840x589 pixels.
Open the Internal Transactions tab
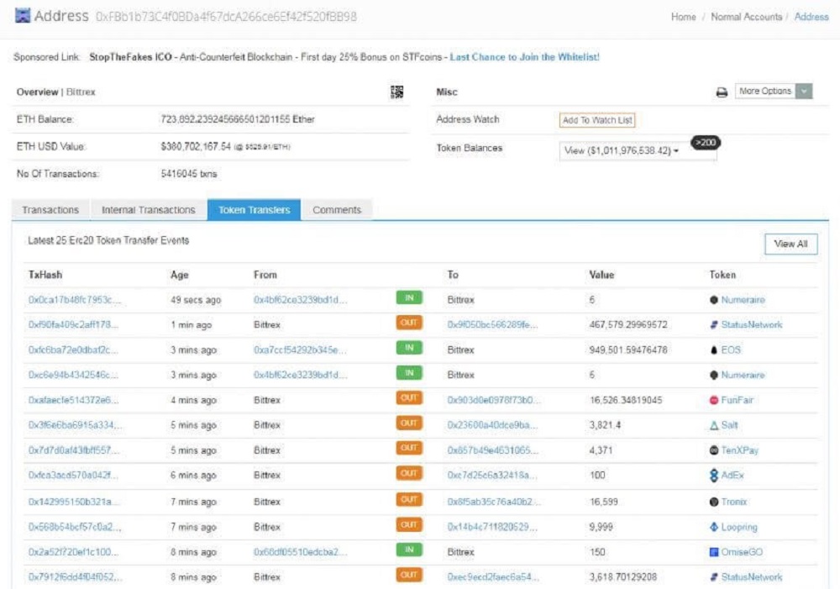(149, 209)
